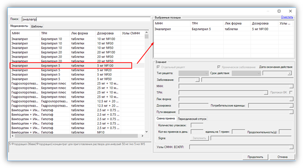Click the Signa text field

click(251, 138)
